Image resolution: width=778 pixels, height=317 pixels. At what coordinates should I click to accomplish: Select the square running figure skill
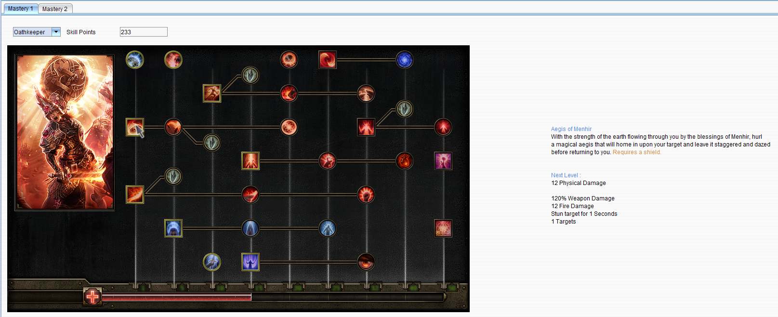coord(212,93)
